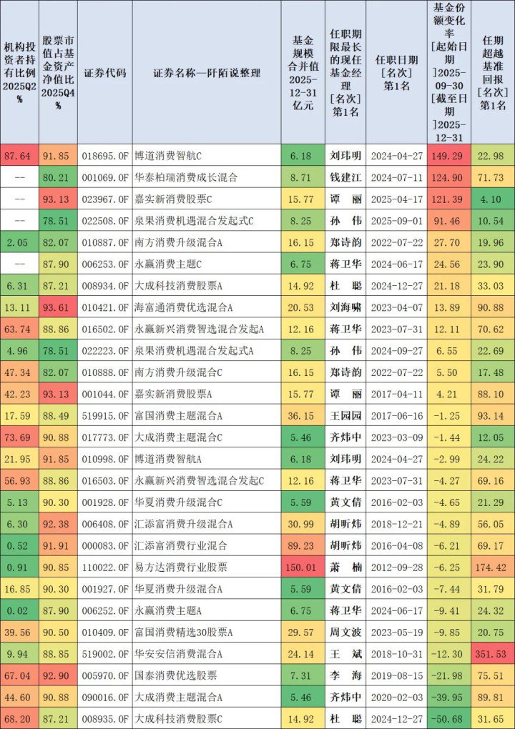The height and width of the screenshot is (729, 515).
Task: Select code 016503.OF
Action: click(x=105, y=480)
